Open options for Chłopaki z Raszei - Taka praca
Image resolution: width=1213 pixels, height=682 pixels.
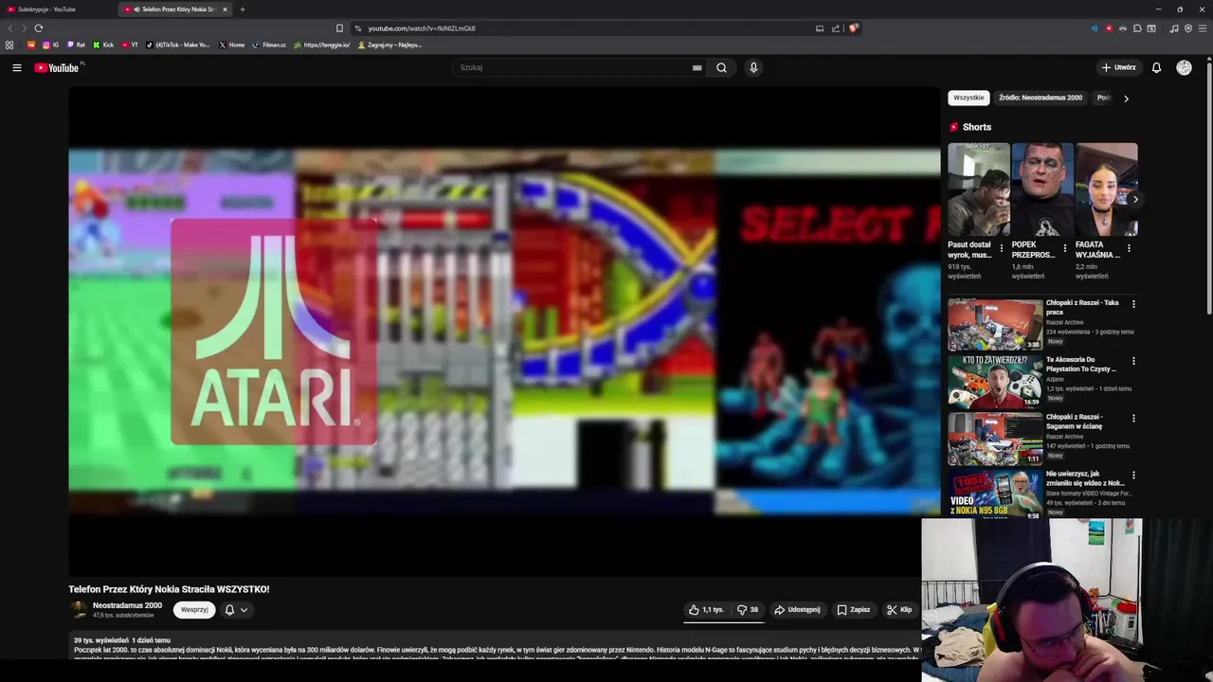click(x=1133, y=304)
